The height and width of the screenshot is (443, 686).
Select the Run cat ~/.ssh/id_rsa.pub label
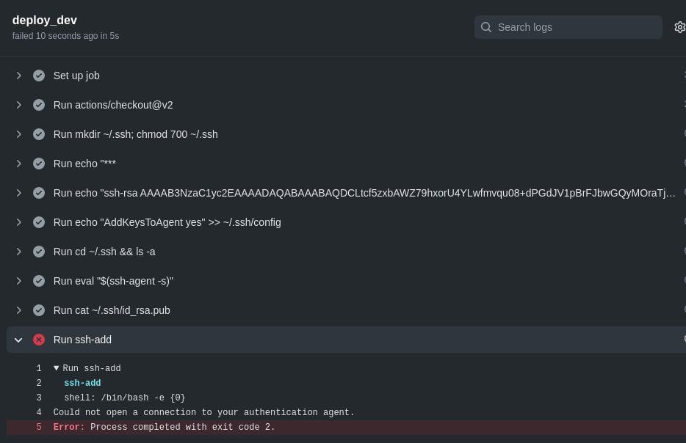coord(112,310)
